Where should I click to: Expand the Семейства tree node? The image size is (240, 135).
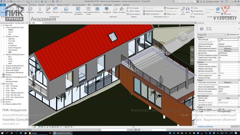(1, 99)
